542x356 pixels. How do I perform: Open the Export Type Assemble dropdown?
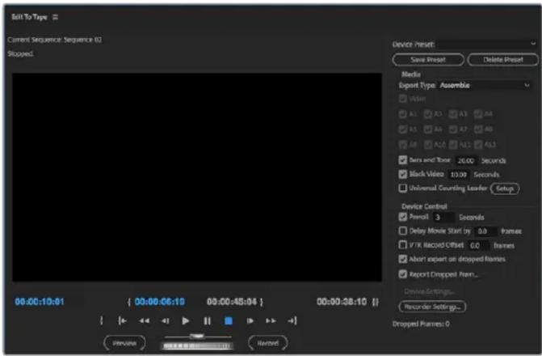[485, 85]
